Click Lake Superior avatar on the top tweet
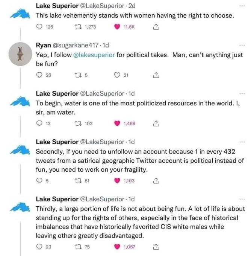Screen dimensions: 251x256 pos(18,14)
